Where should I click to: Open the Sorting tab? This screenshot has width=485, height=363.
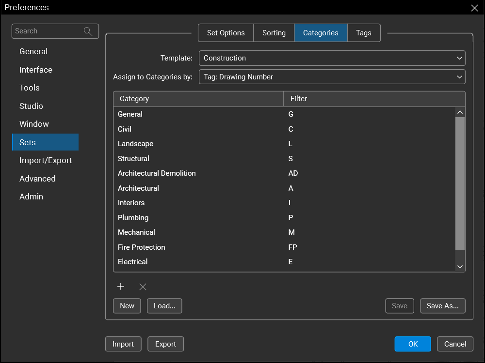click(x=274, y=33)
